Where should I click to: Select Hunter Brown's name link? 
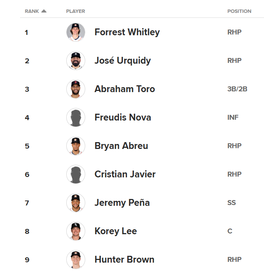coord(124,260)
